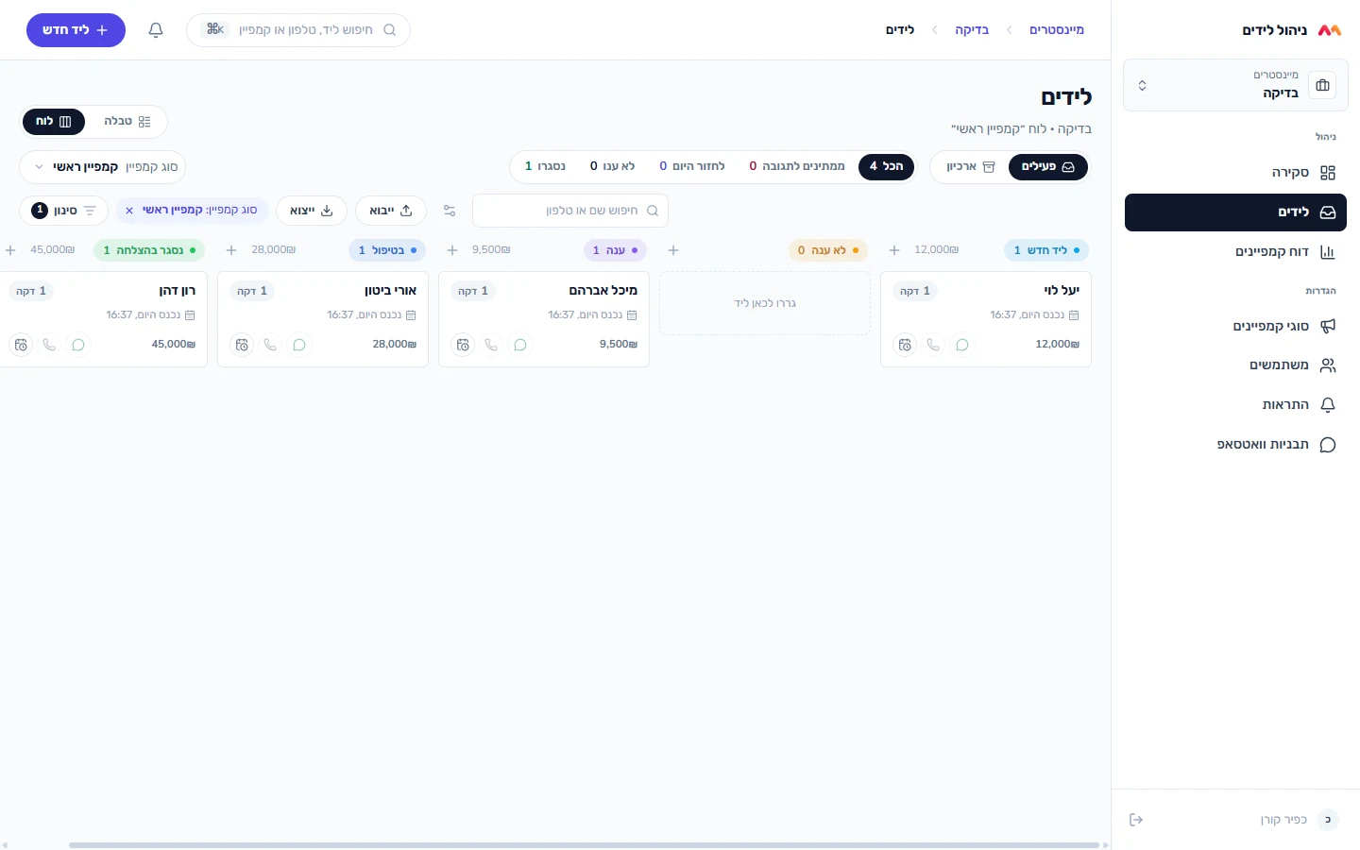
Task: Click the name or phone search field
Action: tap(570, 211)
